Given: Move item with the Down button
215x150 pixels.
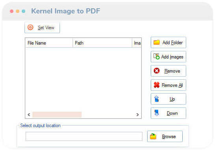Looking at the screenshot, I should pyautogui.click(x=168, y=113).
